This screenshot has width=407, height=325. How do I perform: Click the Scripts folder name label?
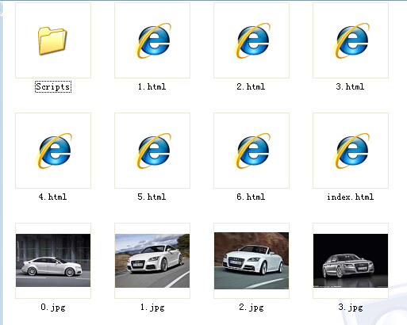point(53,86)
